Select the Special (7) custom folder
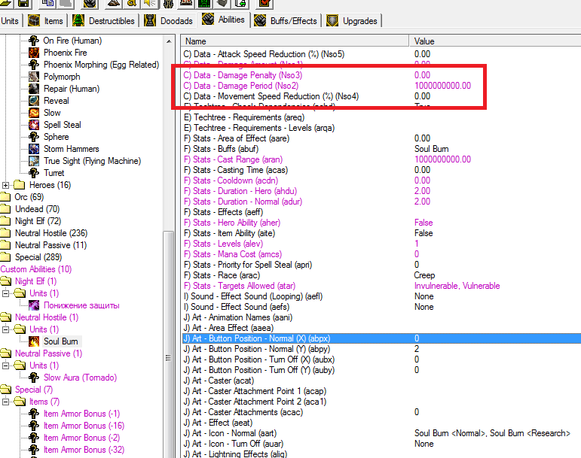This screenshot has height=458, width=581. [x=34, y=390]
